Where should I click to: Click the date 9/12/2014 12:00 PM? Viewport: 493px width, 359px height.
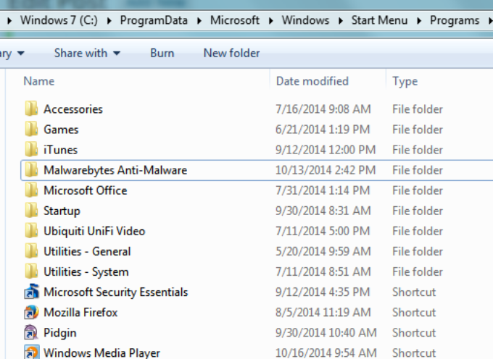click(x=326, y=150)
